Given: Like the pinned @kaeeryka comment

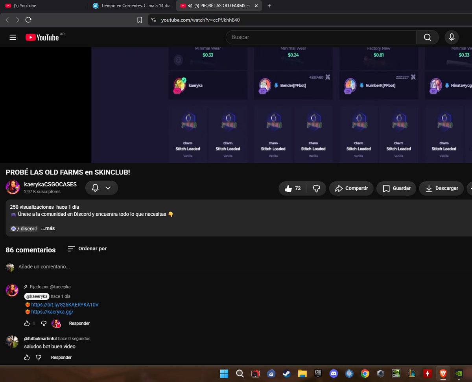Looking at the screenshot, I should pos(27,323).
